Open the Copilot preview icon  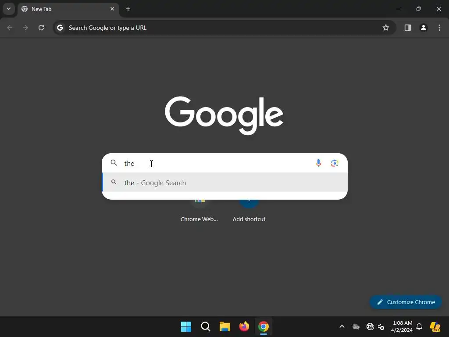435,326
